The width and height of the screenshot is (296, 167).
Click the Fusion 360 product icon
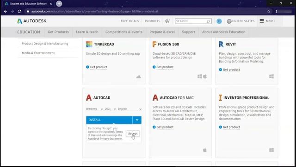(x=154, y=44)
